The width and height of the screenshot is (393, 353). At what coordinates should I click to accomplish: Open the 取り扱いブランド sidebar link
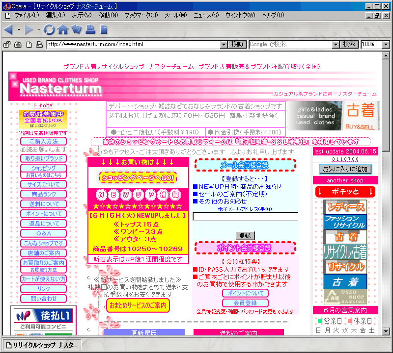(x=43, y=158)
